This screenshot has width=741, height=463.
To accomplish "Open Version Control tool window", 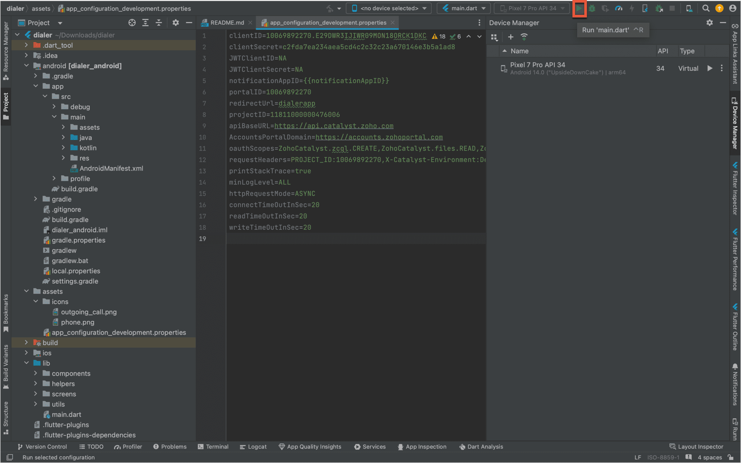I will (x=42, y=447).
